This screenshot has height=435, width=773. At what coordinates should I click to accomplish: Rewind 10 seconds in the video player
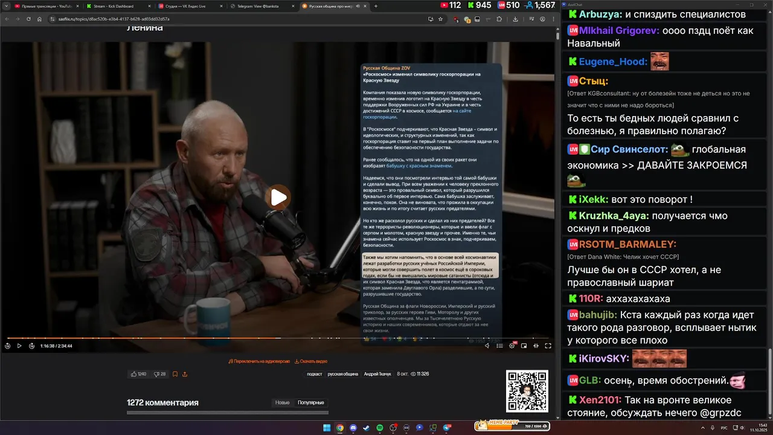point(7,346)
